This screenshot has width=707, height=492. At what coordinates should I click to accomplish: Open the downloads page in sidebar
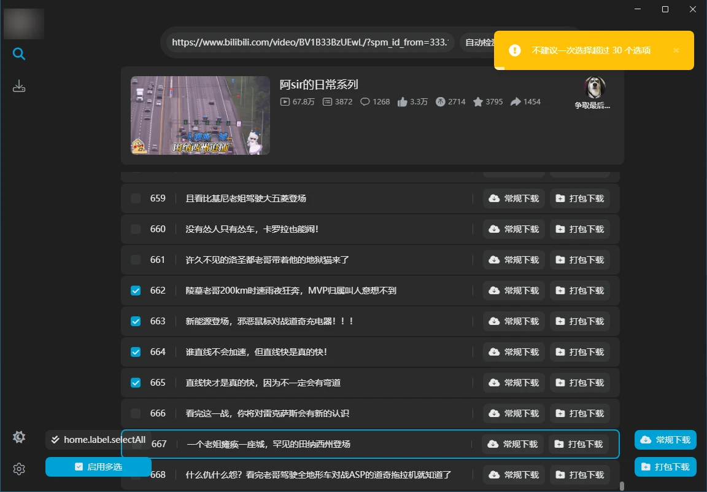pyautogui.click(x=19, y=86)
